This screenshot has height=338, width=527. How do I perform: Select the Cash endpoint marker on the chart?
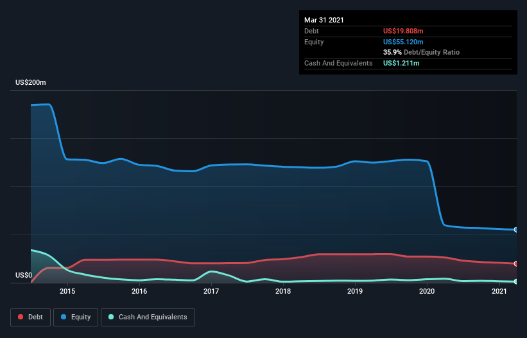pyautogui.click(x=516, y=281)
